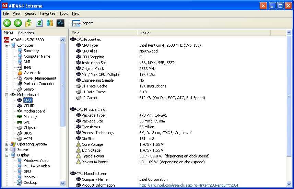Viewport: 294px width, 189px height.
Task: Collapse the Display tree node
Action: 7,155
